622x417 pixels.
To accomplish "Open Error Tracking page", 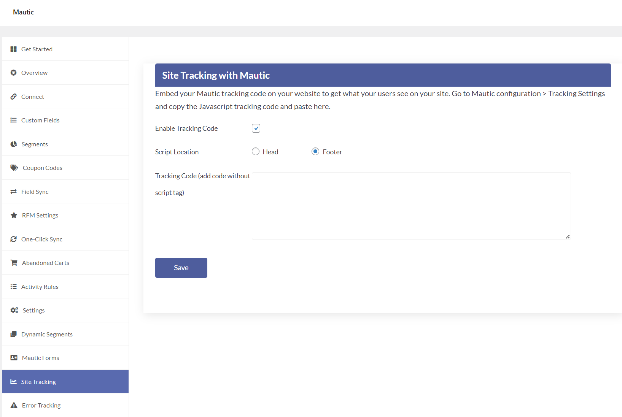I will point(65,405).
